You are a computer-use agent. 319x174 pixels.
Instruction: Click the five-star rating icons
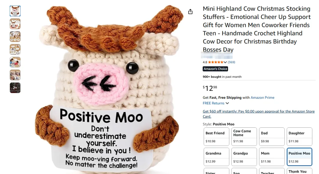pos(215,62)
